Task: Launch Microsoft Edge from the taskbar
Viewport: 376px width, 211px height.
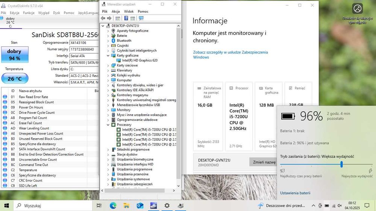Action: [113, 205]
